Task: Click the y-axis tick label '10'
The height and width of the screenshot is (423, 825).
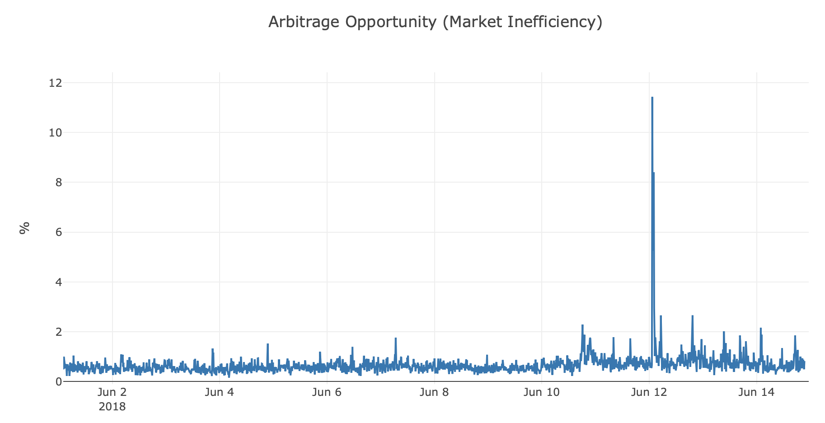Action: point(56,133)
